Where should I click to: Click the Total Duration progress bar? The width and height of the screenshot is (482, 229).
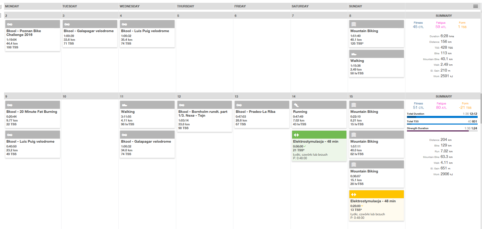[x=442, y=117]
